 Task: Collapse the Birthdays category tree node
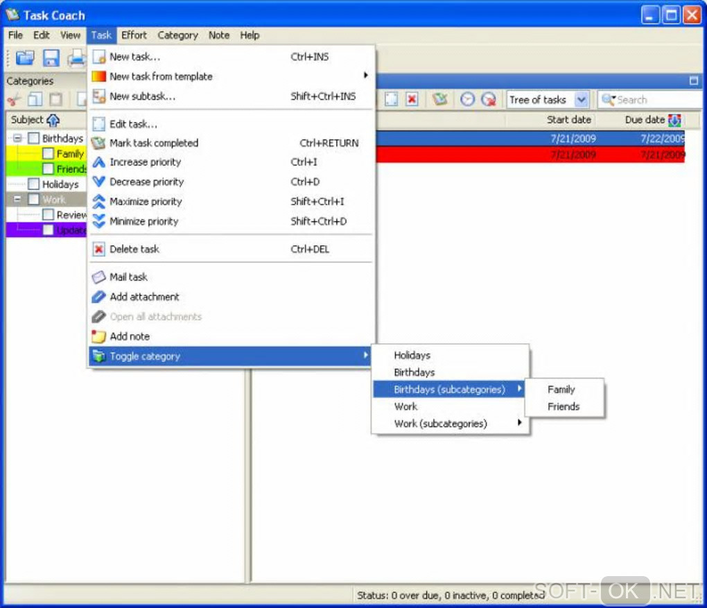tap(17, 138)
